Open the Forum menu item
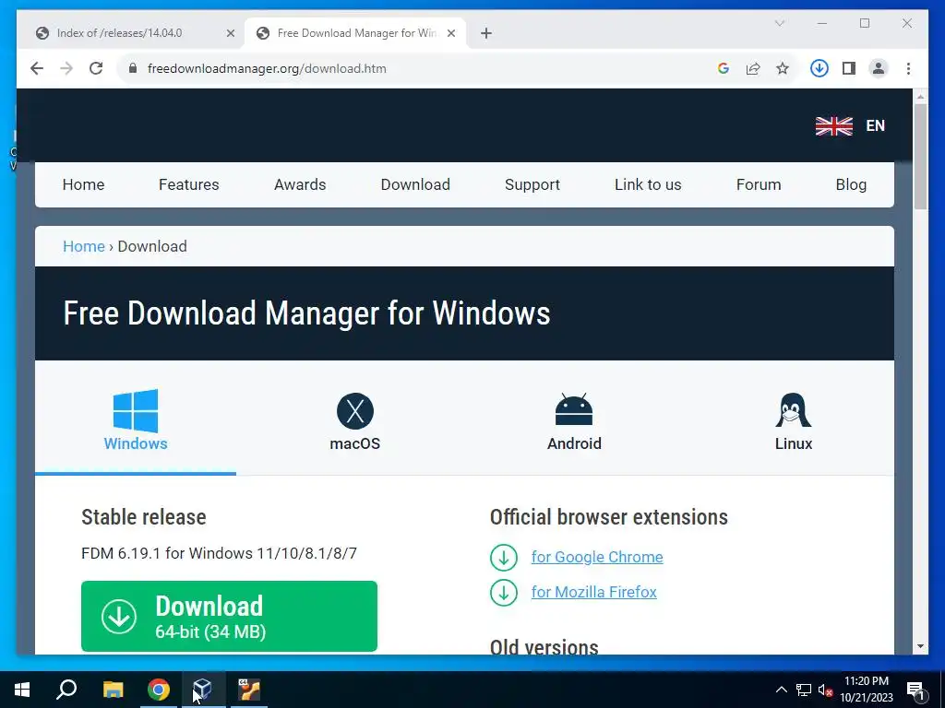 [759, 184]
